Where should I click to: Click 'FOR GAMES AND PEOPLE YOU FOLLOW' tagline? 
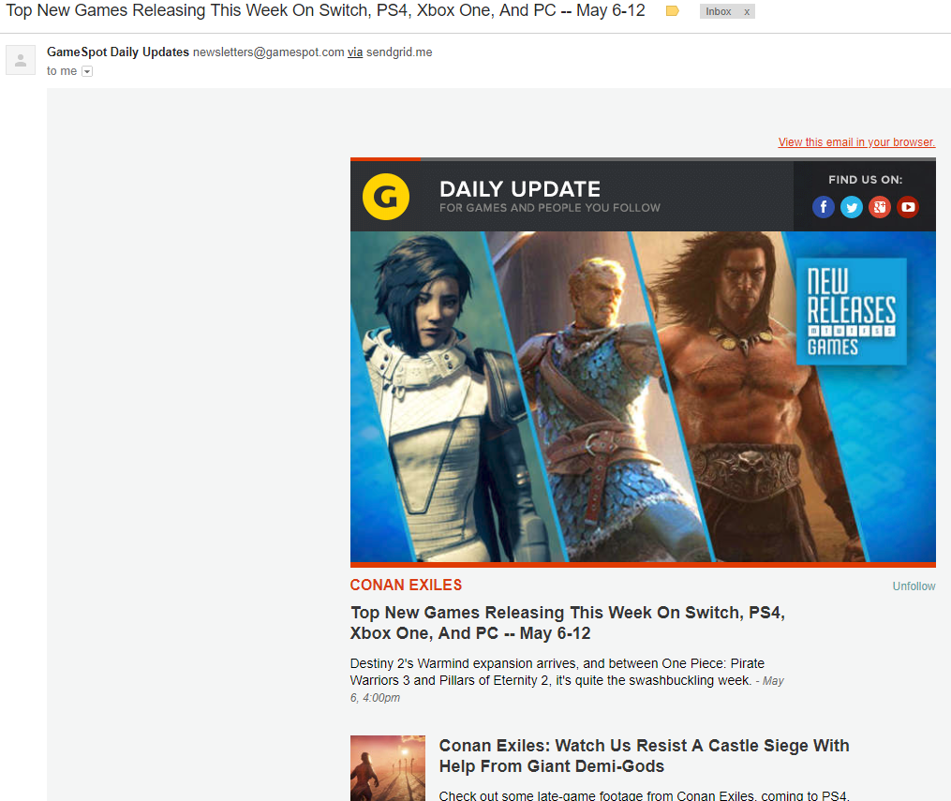point(549,208)
